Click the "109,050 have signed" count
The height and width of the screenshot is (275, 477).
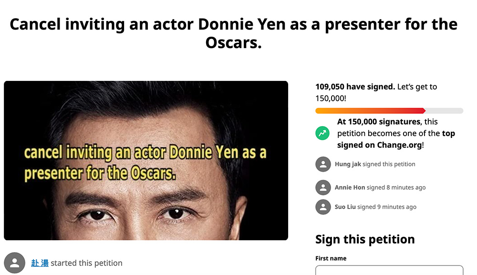[355, 87]
